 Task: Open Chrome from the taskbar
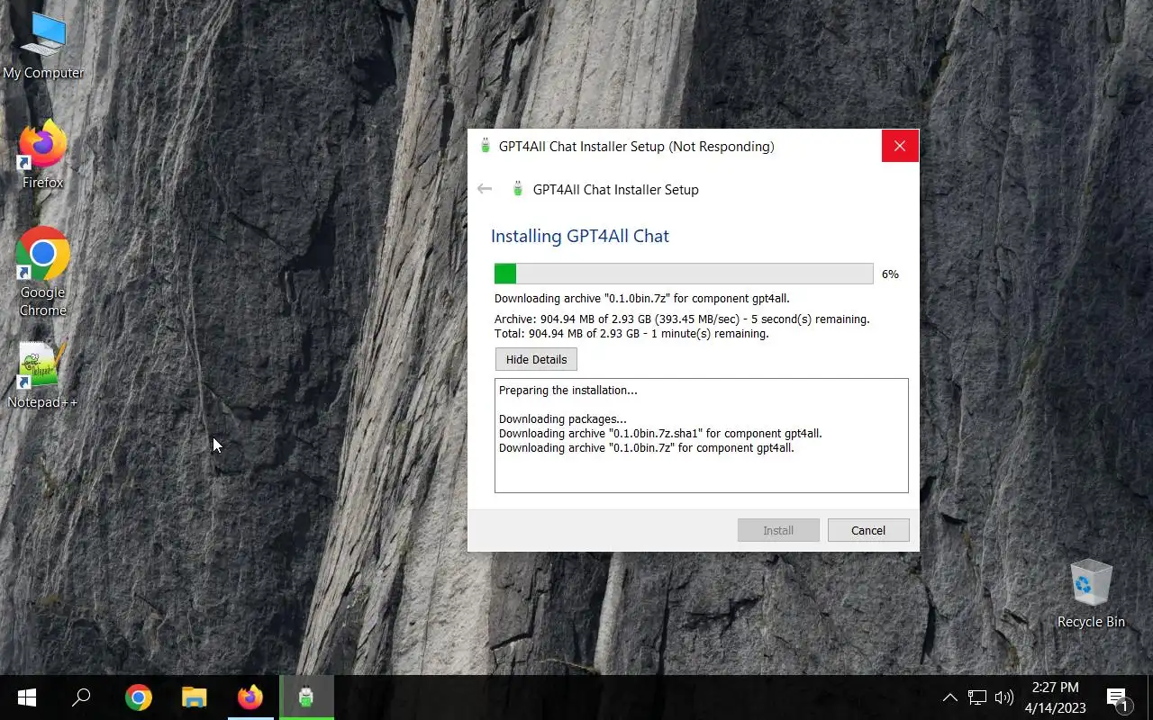[138, 697]
